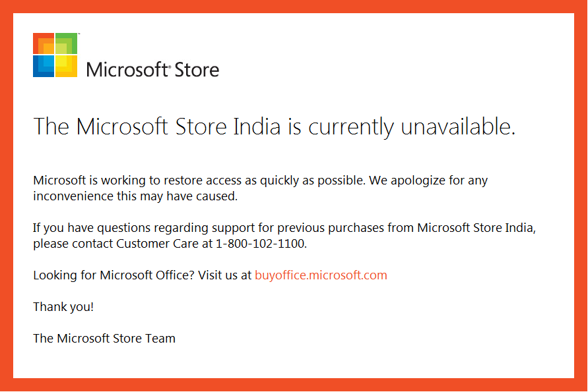
Task: Click 'The Microsoft Store Team' signature
Action: (x=104, y=339)
